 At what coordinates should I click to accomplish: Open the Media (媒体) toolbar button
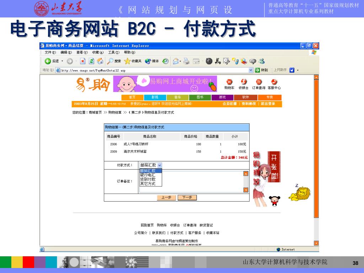(x=152, y=61)
